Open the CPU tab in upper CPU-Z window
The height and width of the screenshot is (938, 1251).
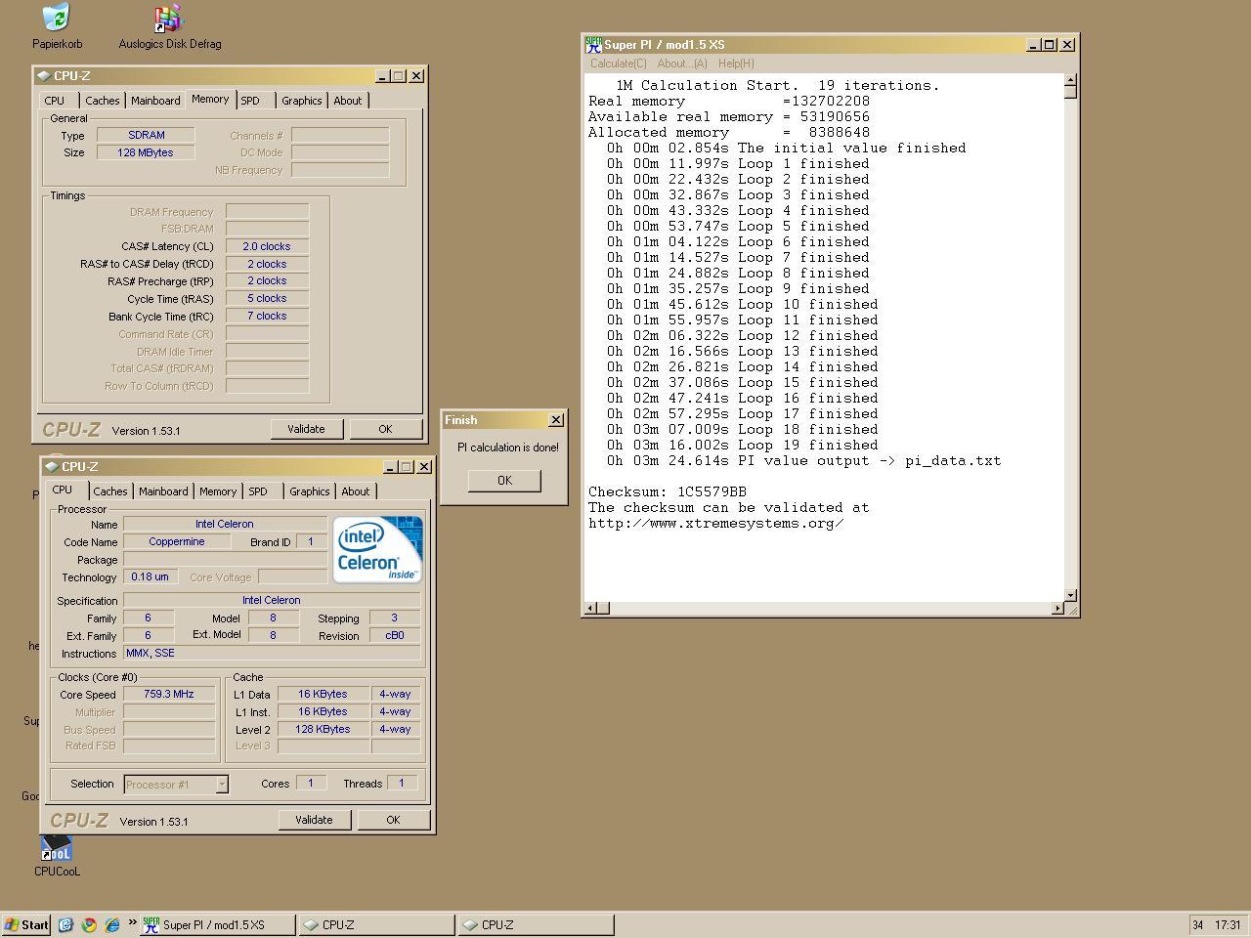pos(55,101)
